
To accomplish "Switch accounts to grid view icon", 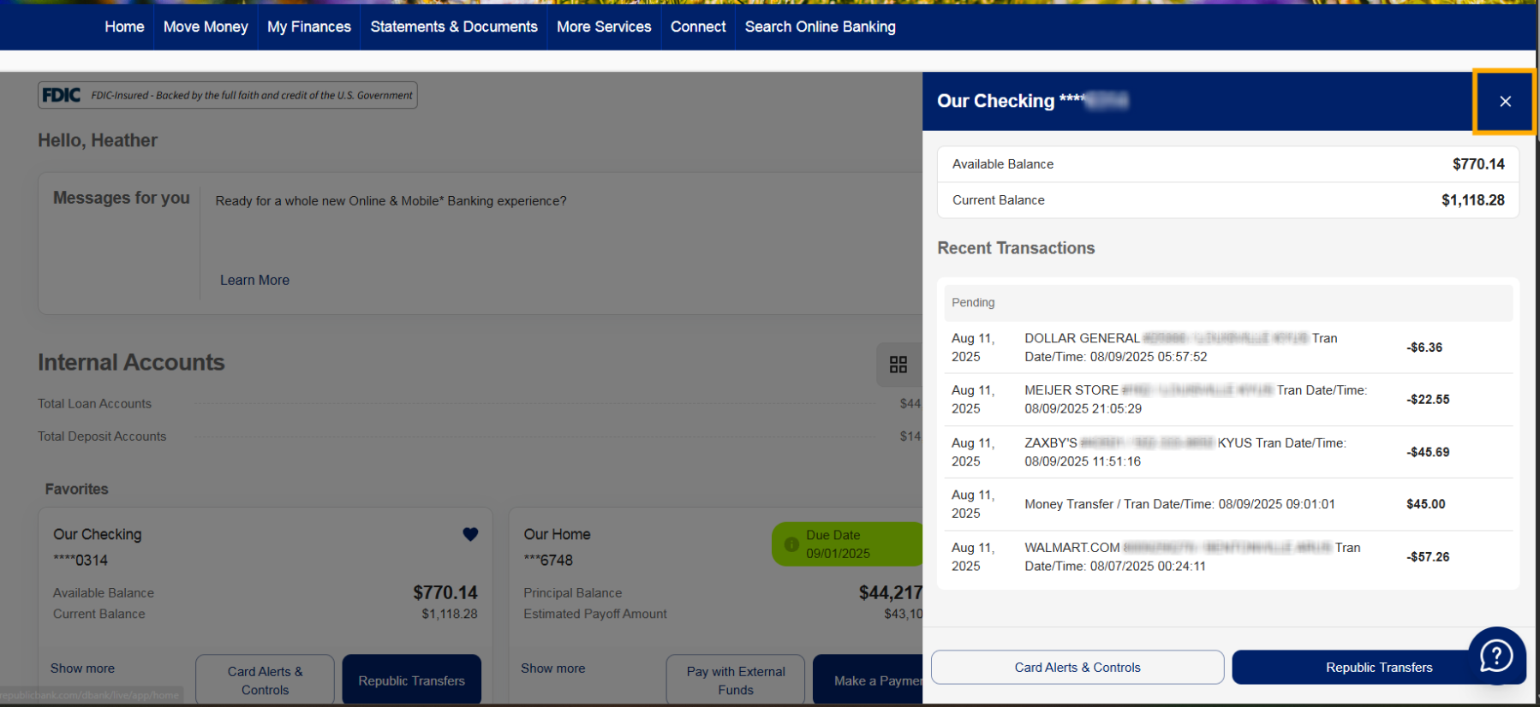I will [x=898, y=365].
